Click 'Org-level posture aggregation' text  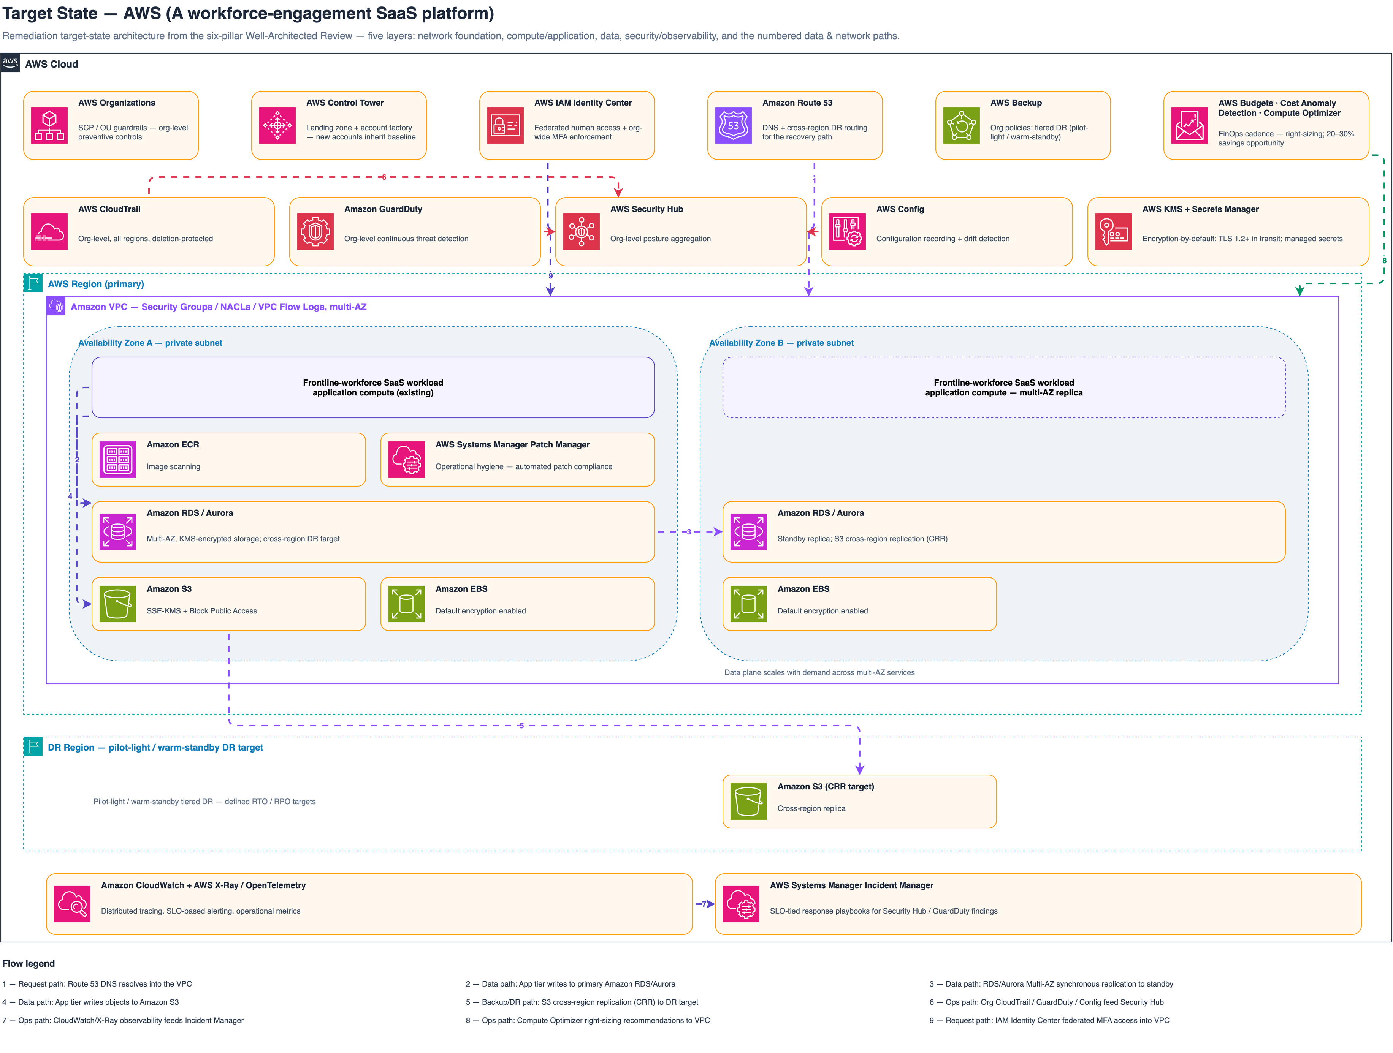pos(660,239)
